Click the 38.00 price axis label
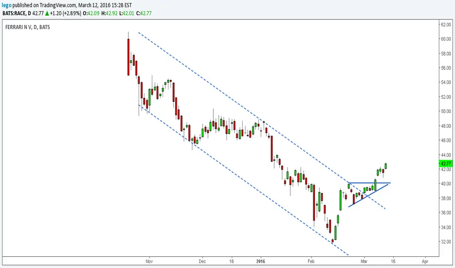Viewport: 455px width, 268px height. tap(446, 198)
